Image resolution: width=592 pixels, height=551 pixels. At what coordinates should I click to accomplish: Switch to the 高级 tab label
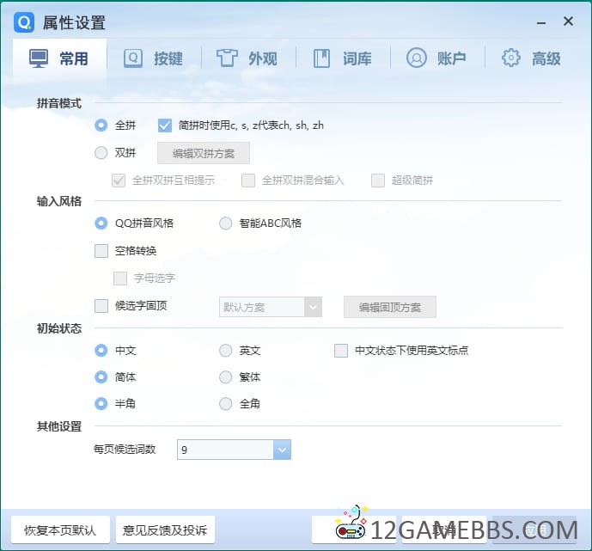(x=546, y=58)
